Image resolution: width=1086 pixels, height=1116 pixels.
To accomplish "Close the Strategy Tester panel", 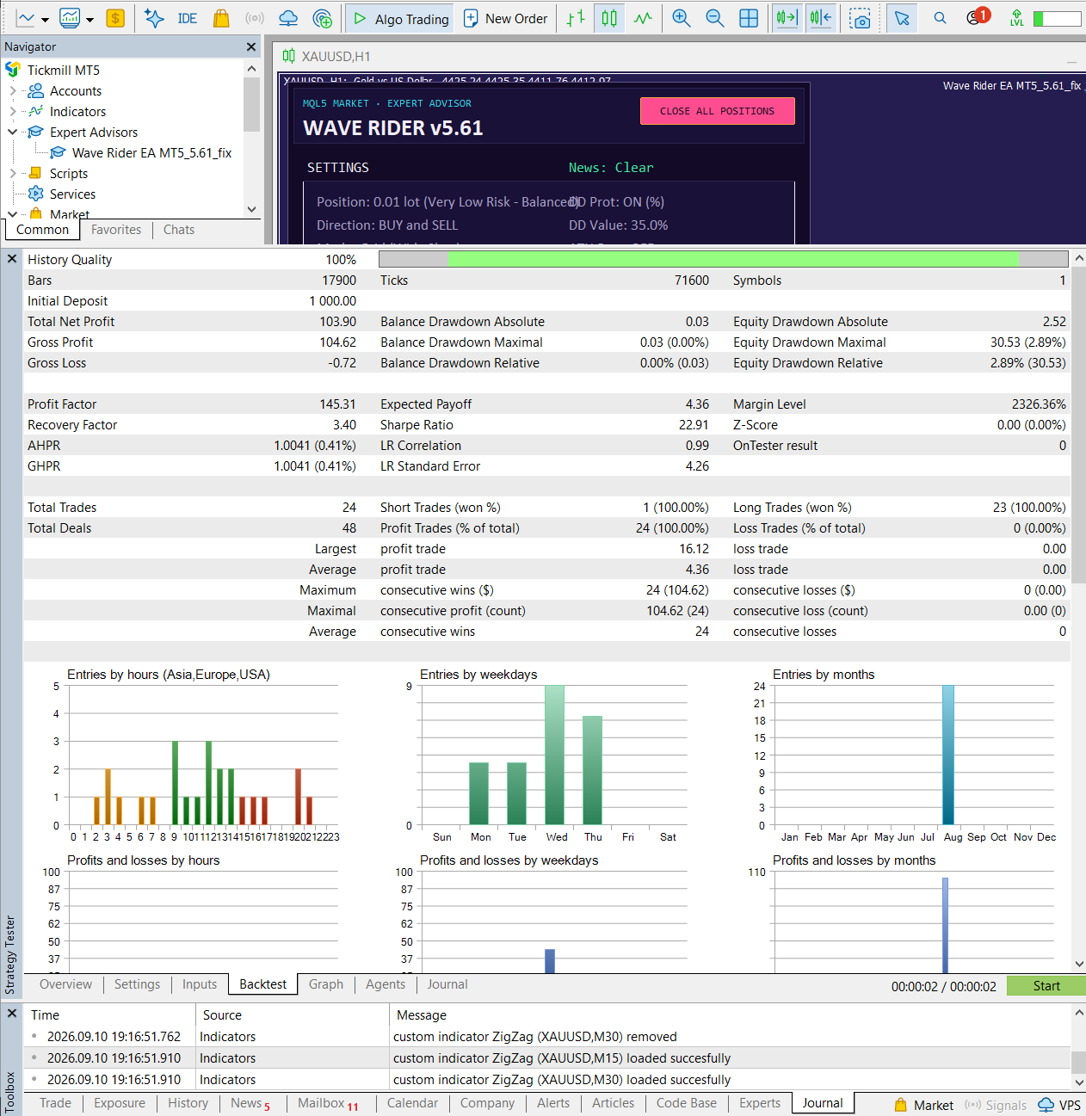I will click(x=12, y=259).
